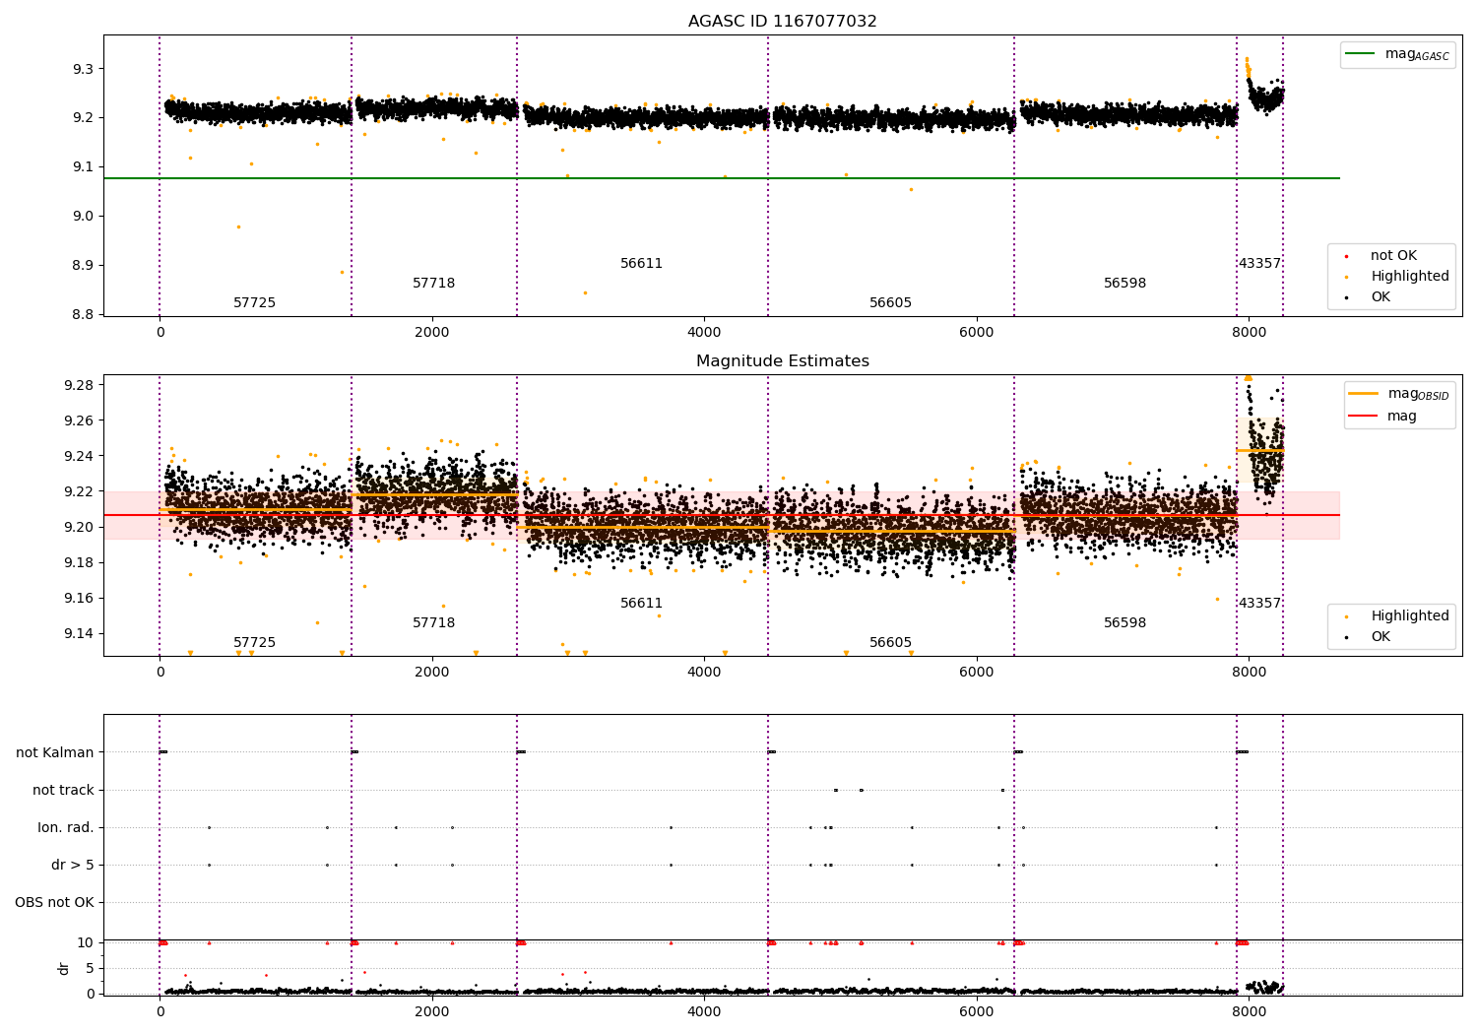Click the Magnitude Estimates subplot title
This screenshot has width=1477, height=1034.
coord(782,361)
